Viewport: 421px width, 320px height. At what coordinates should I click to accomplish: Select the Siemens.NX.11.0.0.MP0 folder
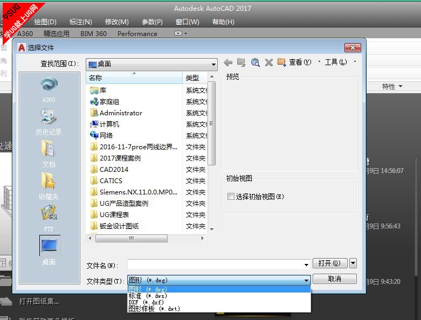(134, 192)
